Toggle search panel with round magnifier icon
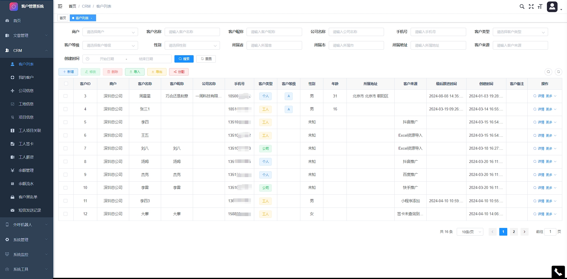Viewport: 567px width, 279px height. click(x=548, y=72)
